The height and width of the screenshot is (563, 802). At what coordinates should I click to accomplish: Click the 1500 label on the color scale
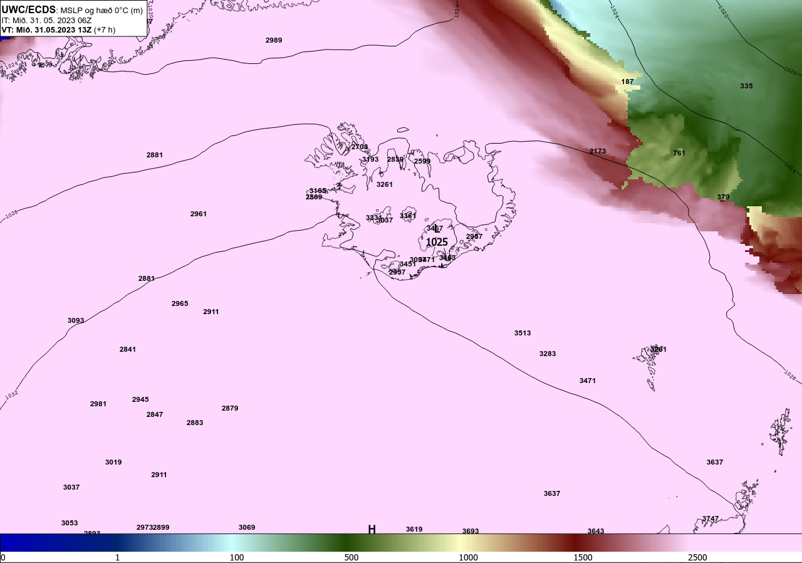[x=583, y=557]
